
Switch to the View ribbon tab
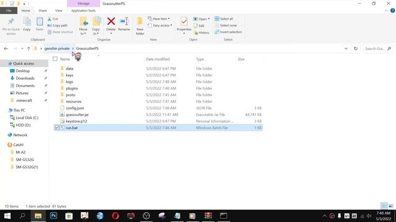(x=59, y=10)
